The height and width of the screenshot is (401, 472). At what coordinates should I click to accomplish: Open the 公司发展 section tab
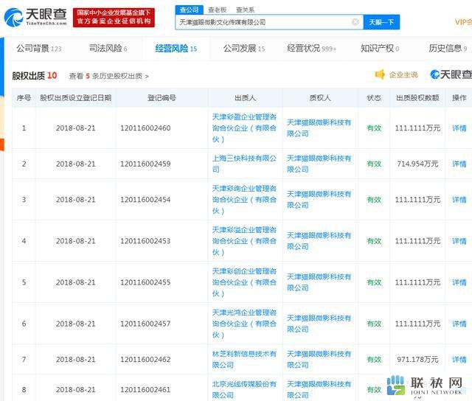pyautogui.click(x=244, y=48)
